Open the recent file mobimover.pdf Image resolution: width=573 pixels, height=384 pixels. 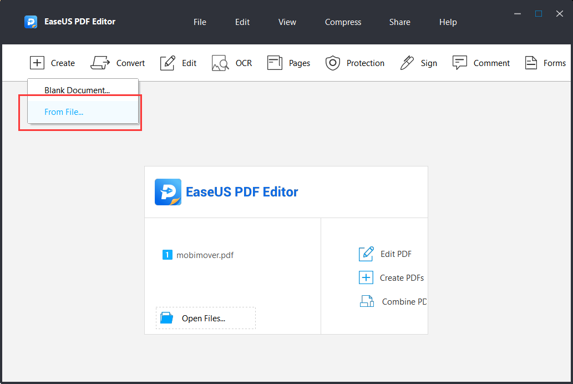203,255
